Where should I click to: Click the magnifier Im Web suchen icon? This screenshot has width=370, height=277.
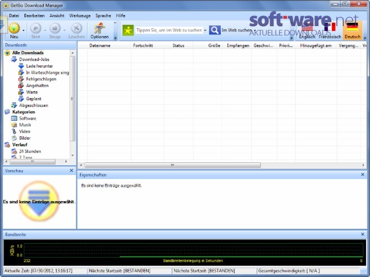[x=215, y=30]
